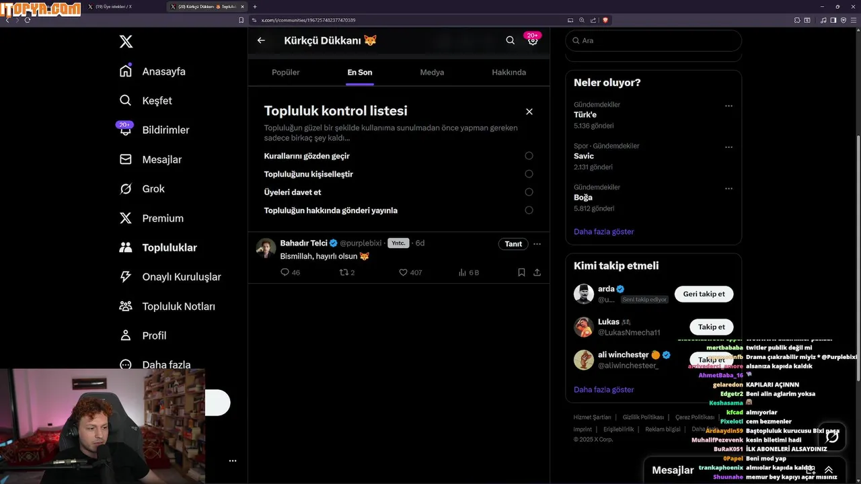Open Premium from the sidebar

pos(151,218)
